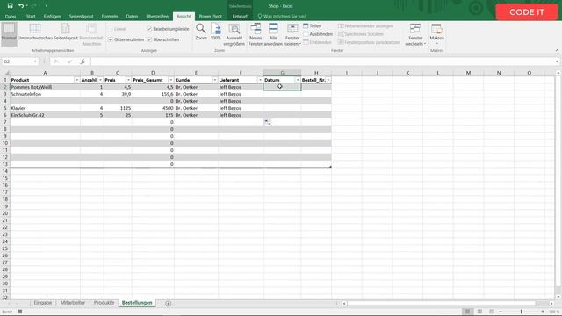The image size is (562, 316).
Task: Open the Power Pivot ribbon tab
Action: tap(211, 17)
